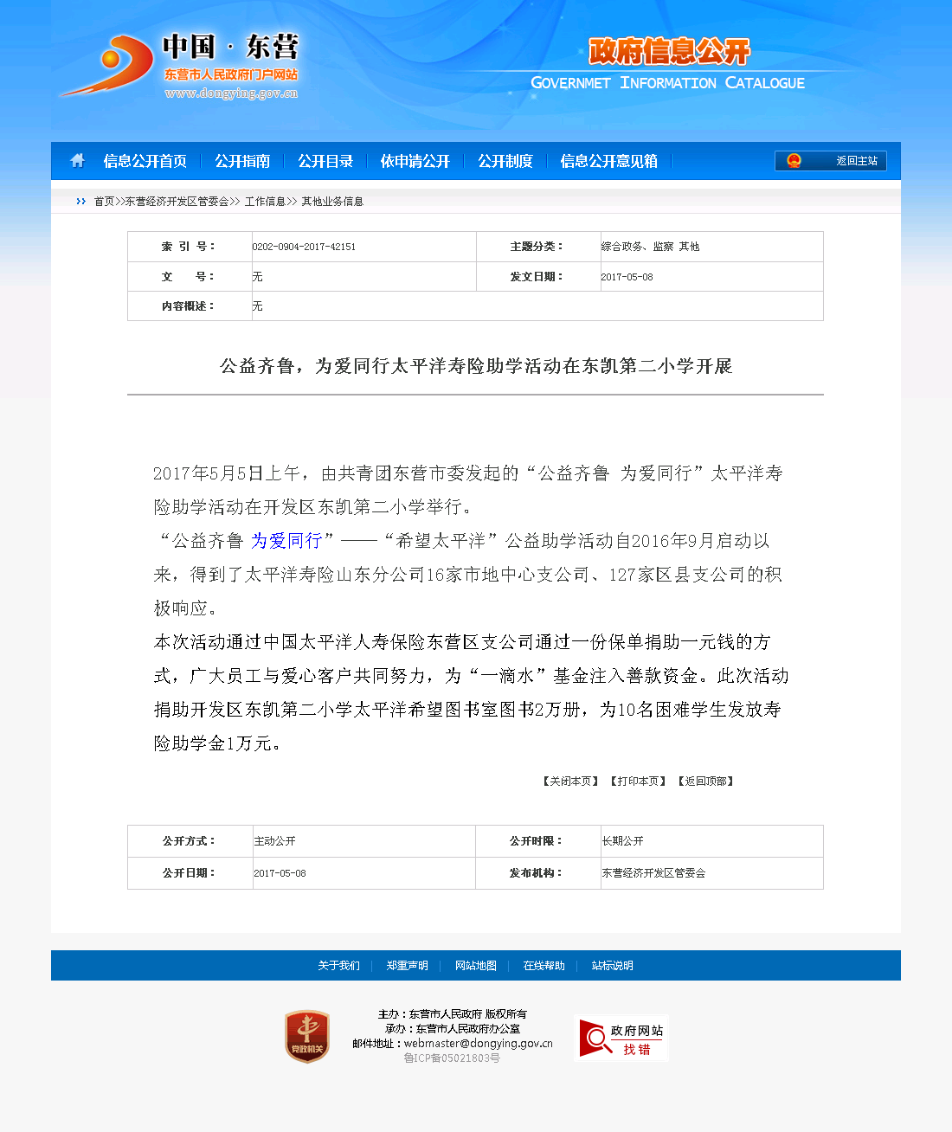Click the 返回主站 button
The image size is (952, 1132).
[856, 161]
